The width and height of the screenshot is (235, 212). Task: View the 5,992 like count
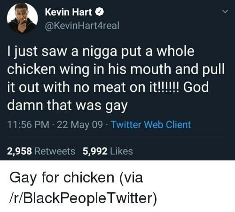pos(95,151)
